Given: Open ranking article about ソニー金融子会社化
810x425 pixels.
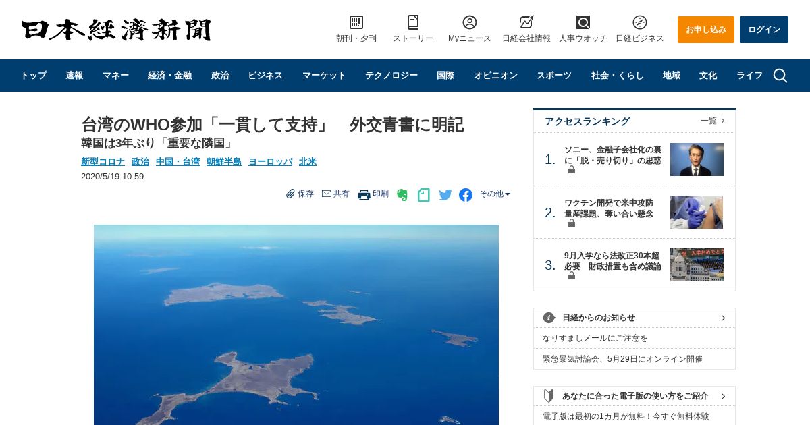Looking at the screenshot, I should pyautogui.click(x=613, y=155).
